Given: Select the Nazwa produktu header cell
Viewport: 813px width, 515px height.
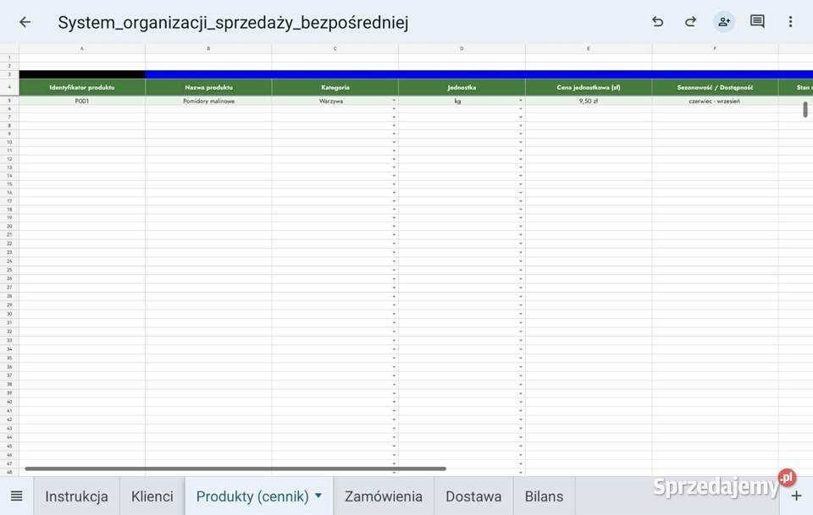Looking at the screenshot, I should (208, 87).
